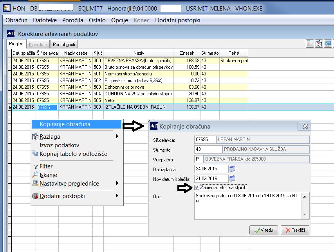Click into the Opis text area
This screenshot has width=334, height=252.
tap(248, 206)
